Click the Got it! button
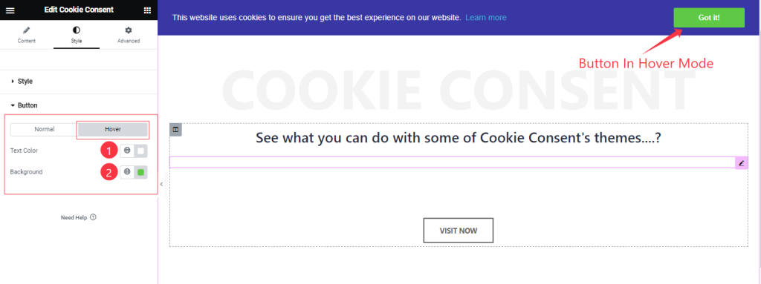The image size is (761, 284). 708,18
